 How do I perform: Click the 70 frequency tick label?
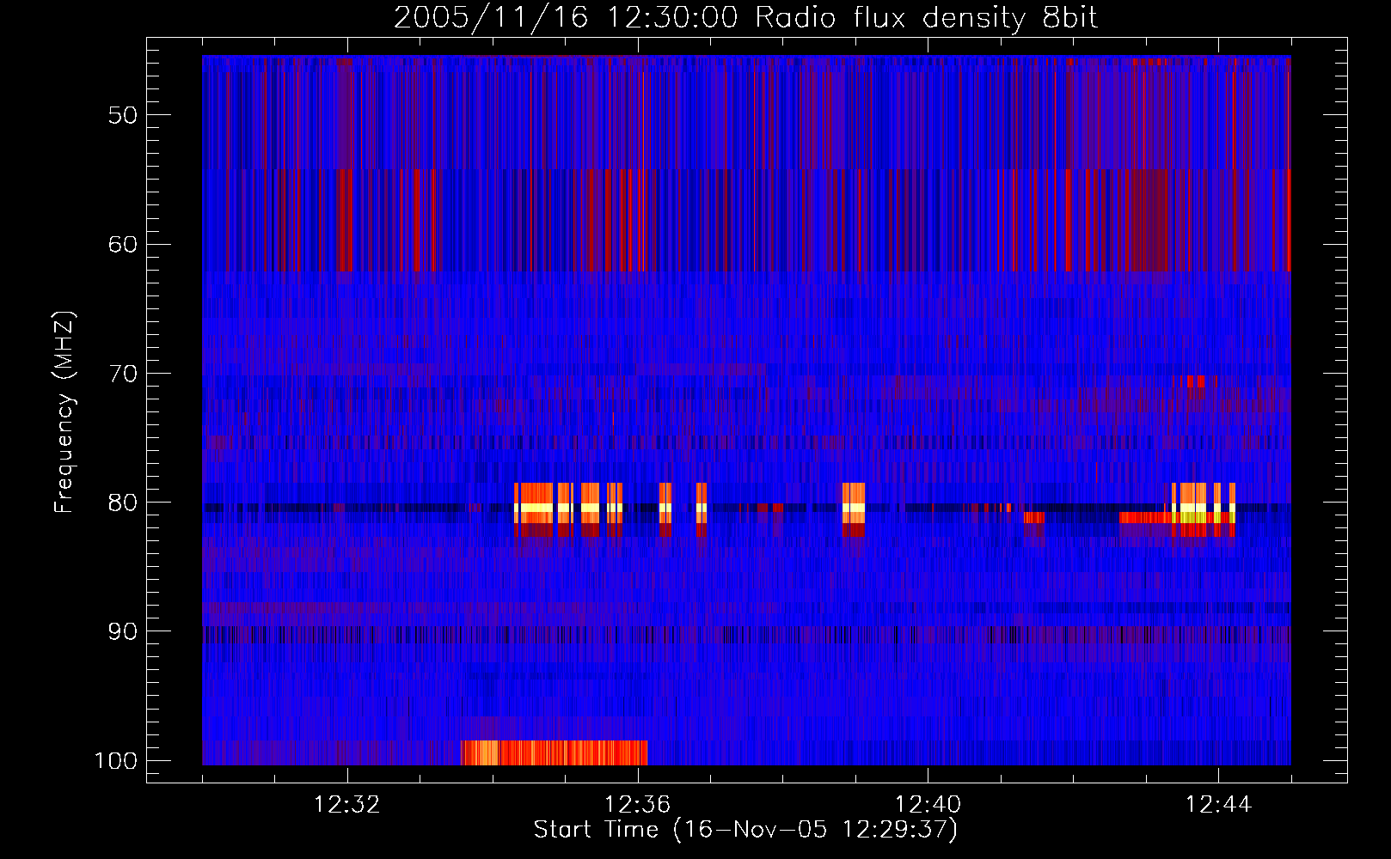[x=123, y=374]
